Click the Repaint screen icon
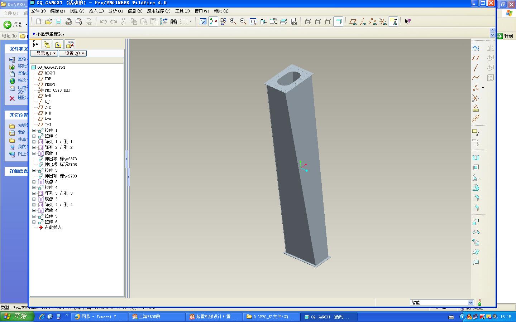 203,21
